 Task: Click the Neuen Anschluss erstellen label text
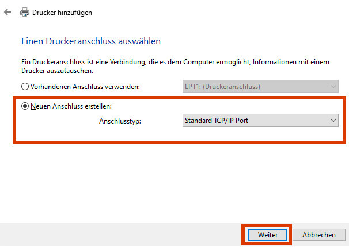[71, 106]
